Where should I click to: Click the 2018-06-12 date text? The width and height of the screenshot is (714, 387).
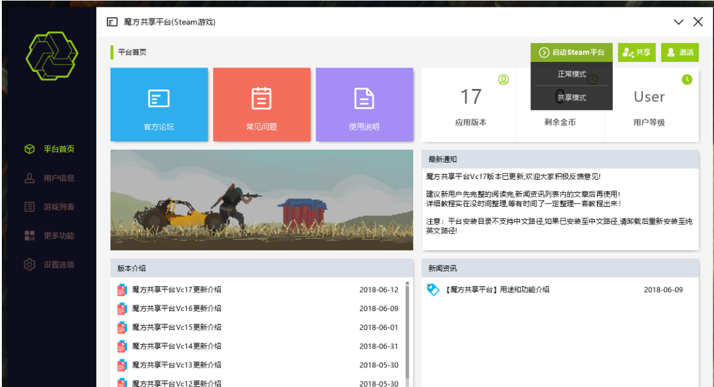click(379, 289)
